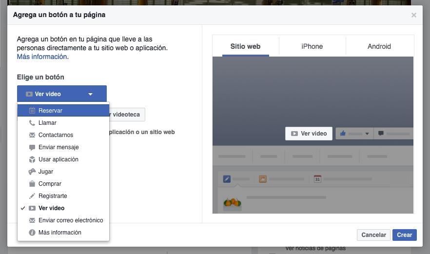430x254 pixels.
Task: Choose Enviar correo electrónico option
Action: click(63, 220)
